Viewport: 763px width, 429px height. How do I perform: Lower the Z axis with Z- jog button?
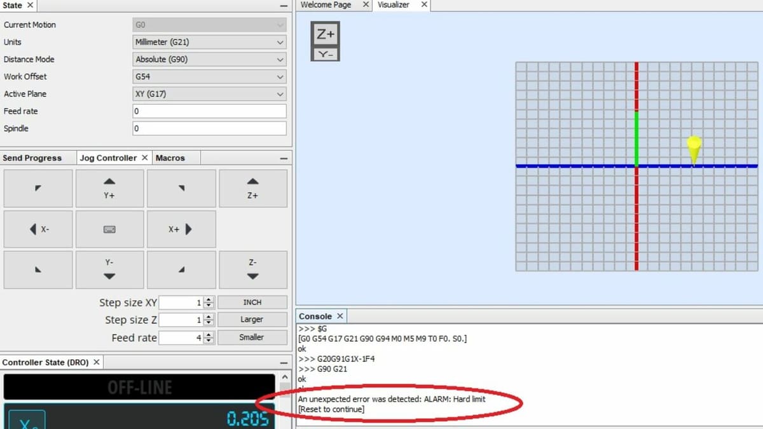(252, 269)
